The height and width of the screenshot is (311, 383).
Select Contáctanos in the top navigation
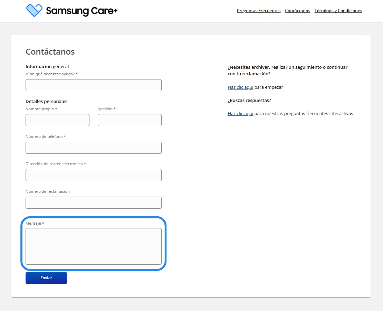click(x=297, y=11)
